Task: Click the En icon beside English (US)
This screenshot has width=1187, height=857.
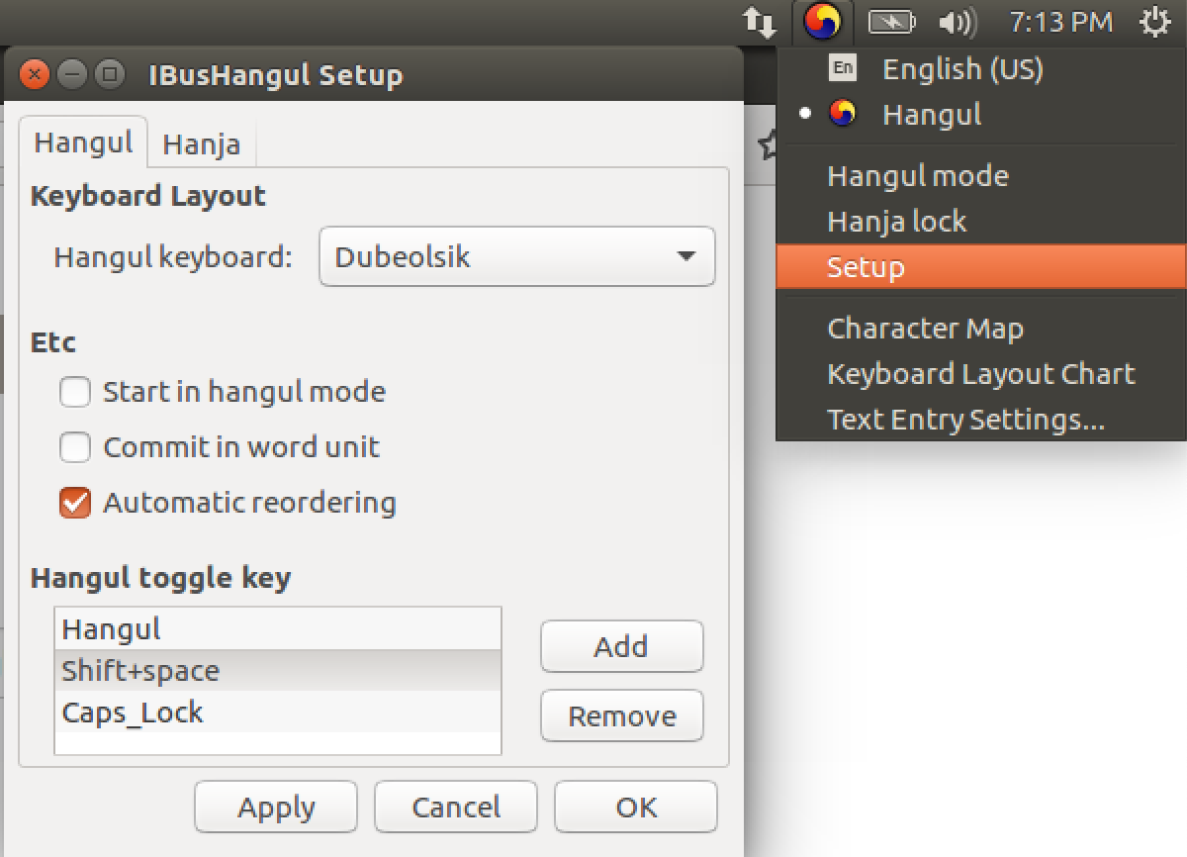Action: [x=843, y=68]
